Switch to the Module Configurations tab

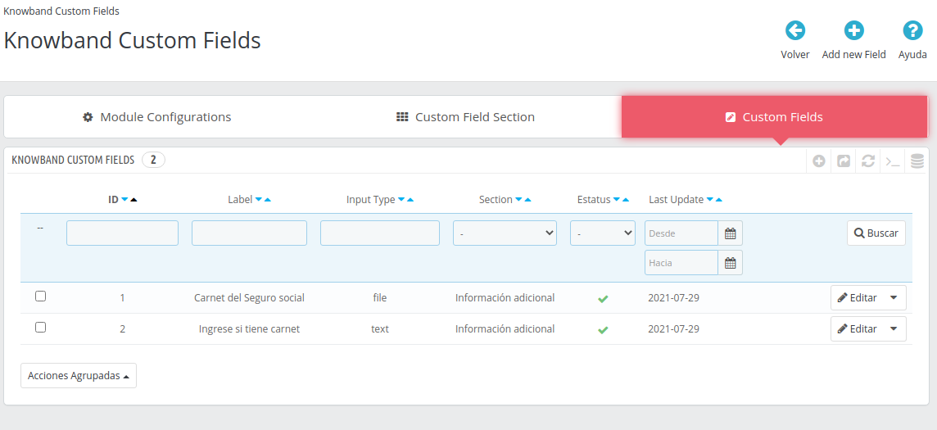click(x=157, y=117)
